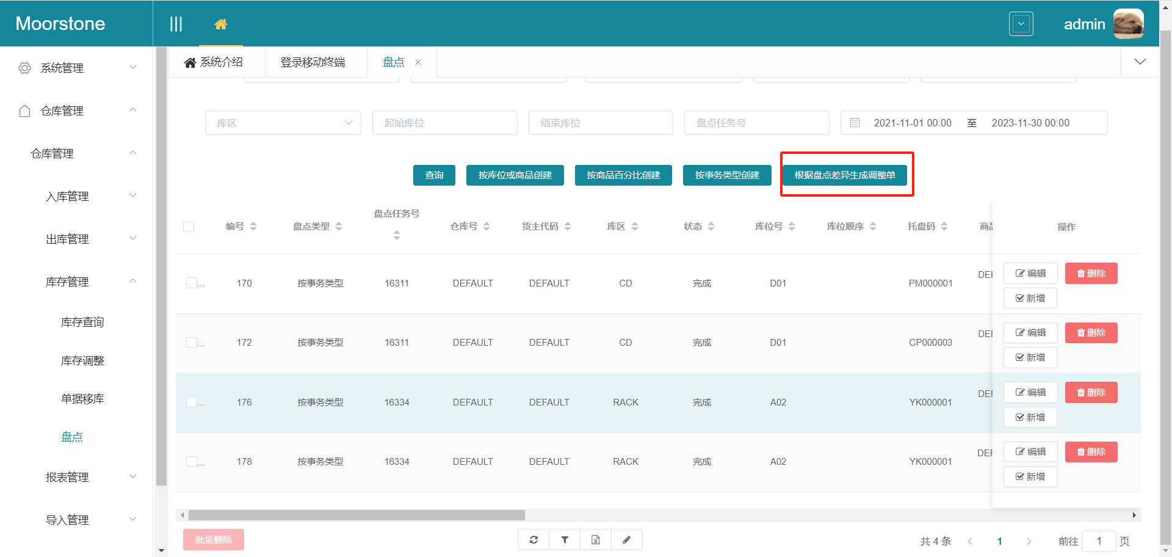
Task: Select the checkbox for record 176
Action: coord(192,402)
